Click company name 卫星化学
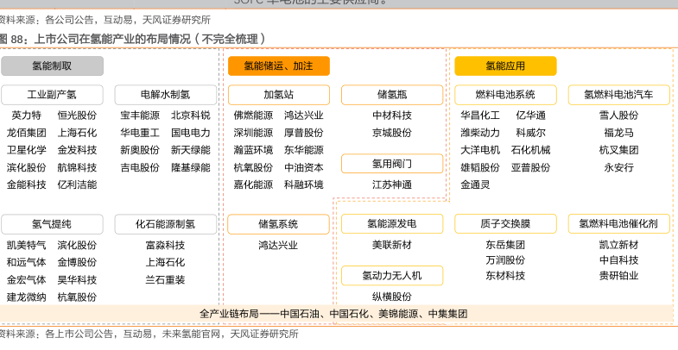The height and width of the screenshot is (350, 678). click(x=27, y=150)
